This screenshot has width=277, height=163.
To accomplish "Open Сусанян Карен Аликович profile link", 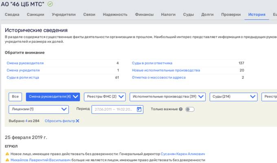I will [x=183, y=154].
